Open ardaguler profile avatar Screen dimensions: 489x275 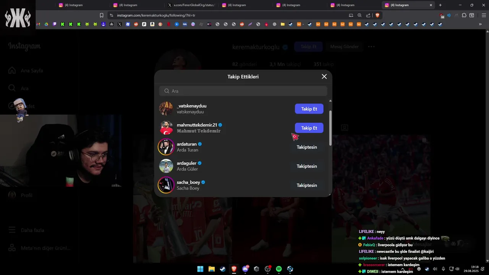pos(166,166)
